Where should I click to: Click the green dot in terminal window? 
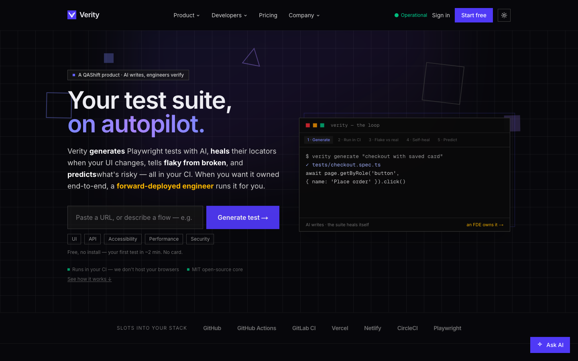coord(322,125)
